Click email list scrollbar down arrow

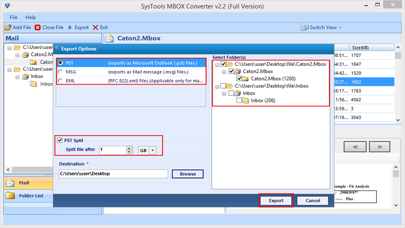click(x=398, y=120)
